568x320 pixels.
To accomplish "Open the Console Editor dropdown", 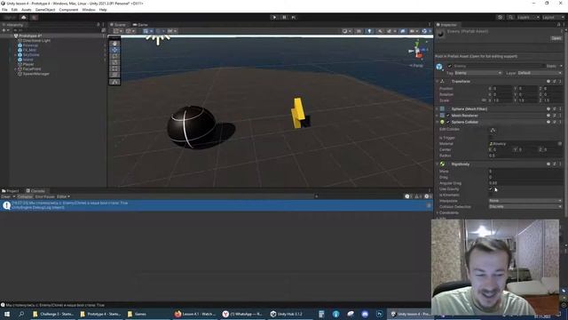I will pos(63,196).
